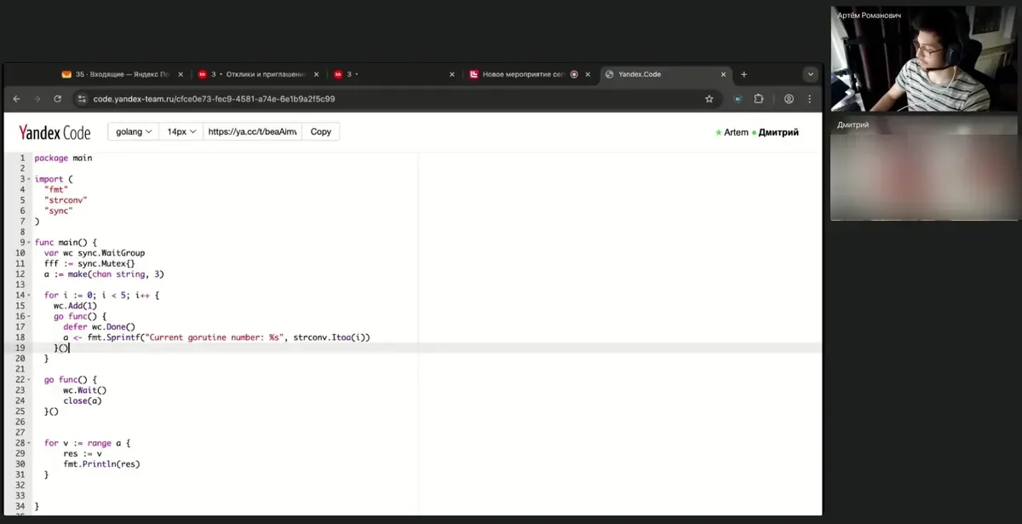Screen dimensions: 1022x524
Task: Click the recording indicator on Новое мероприятие tab
Action: 574,74
